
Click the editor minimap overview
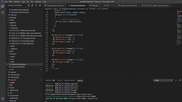point(179,28)
